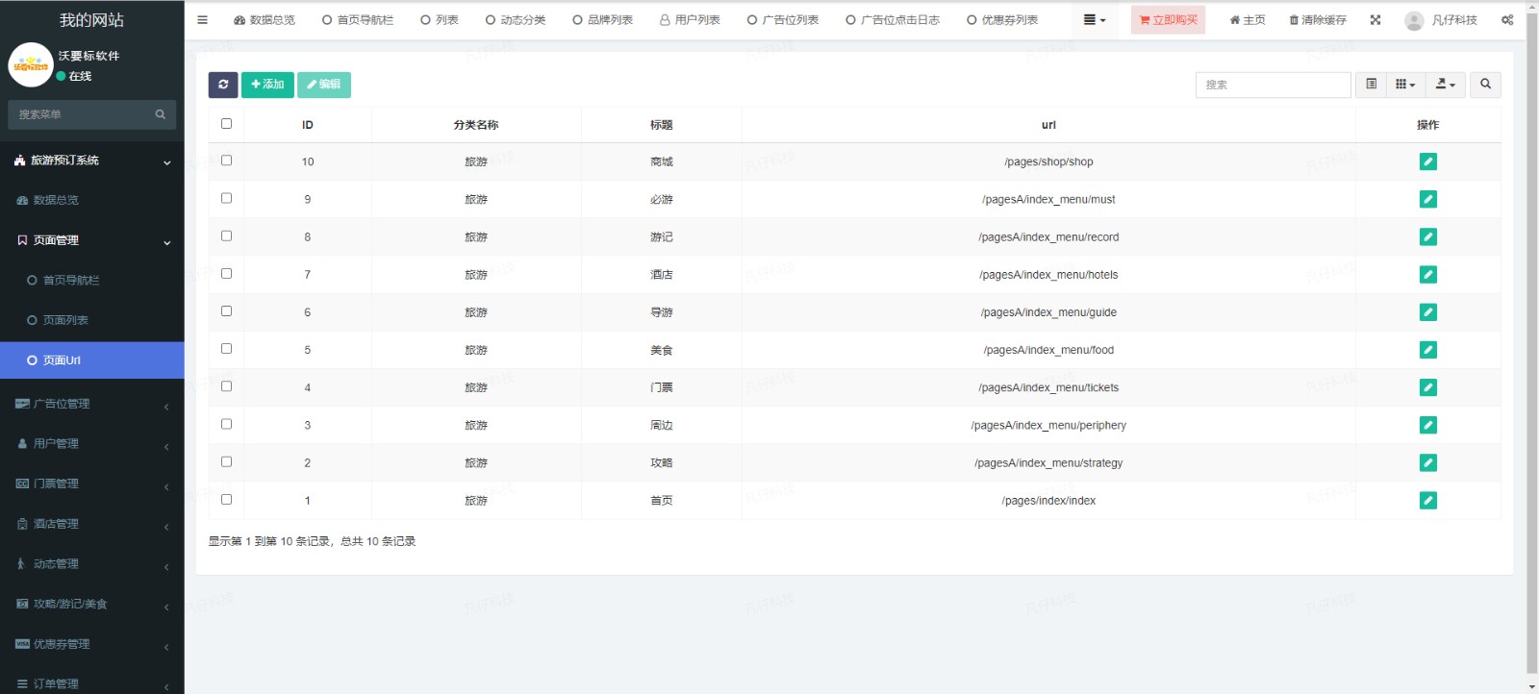Click the 沃要标软件 user avatar
1539x694 pixels.
pos(31,65)
